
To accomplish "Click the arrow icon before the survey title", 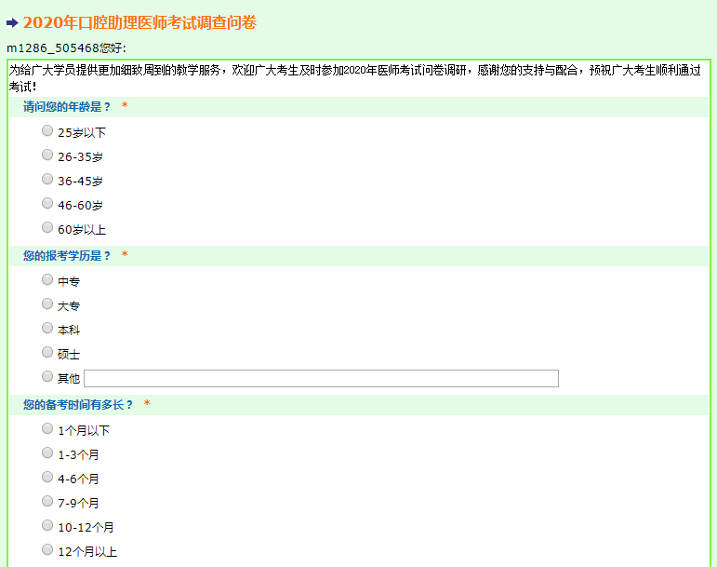I will (x=12, y=22).
